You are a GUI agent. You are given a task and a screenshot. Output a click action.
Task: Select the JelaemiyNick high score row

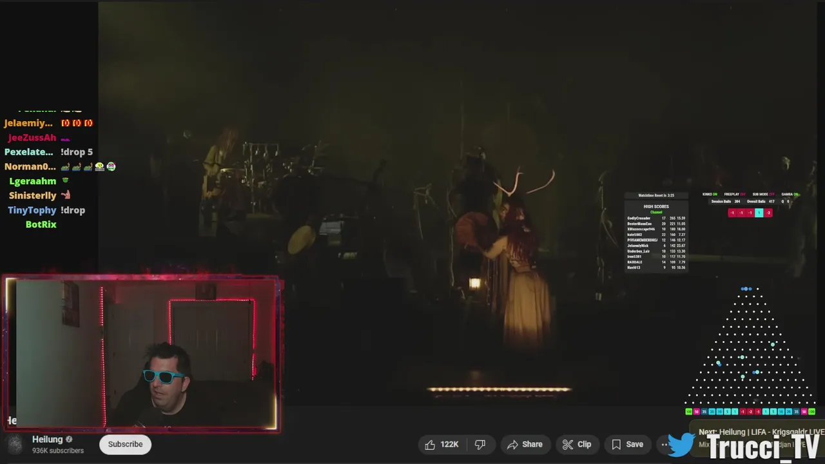(656, 246)
